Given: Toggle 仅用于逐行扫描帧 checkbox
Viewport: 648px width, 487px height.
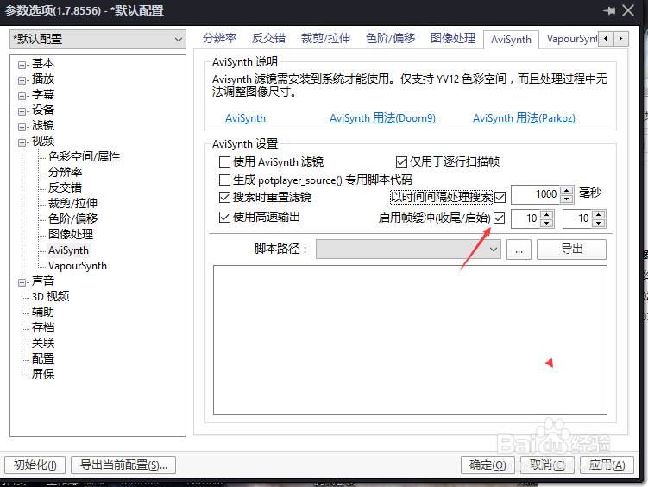Looking at the screenshot, I should 401,161.
